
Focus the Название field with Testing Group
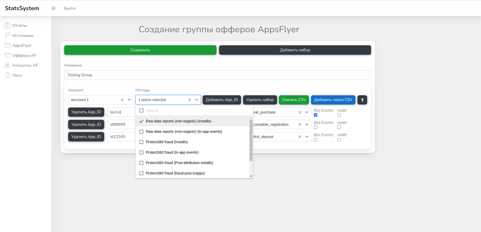pyautogui.click(x=218, y=75)
